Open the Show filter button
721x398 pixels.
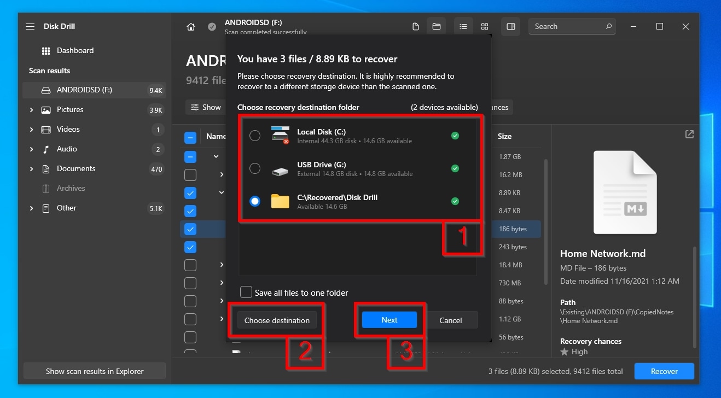206,107
